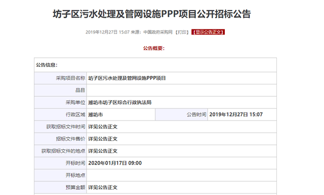
Task: Click the red 显示公告正文 button
Action: (x=208, y=32)
